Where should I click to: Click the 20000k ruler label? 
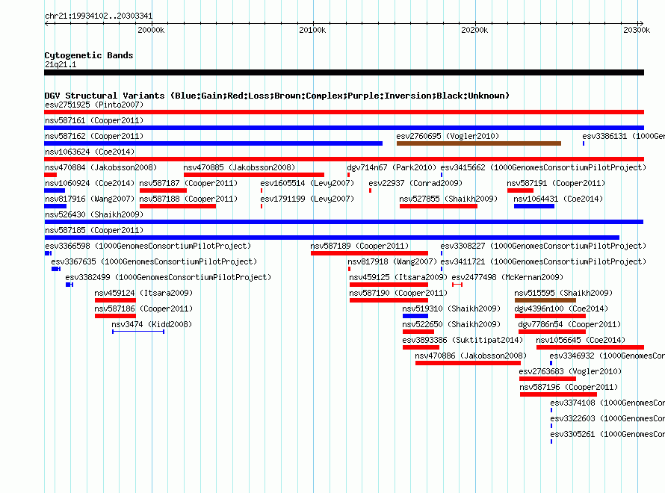pos(151,30)
